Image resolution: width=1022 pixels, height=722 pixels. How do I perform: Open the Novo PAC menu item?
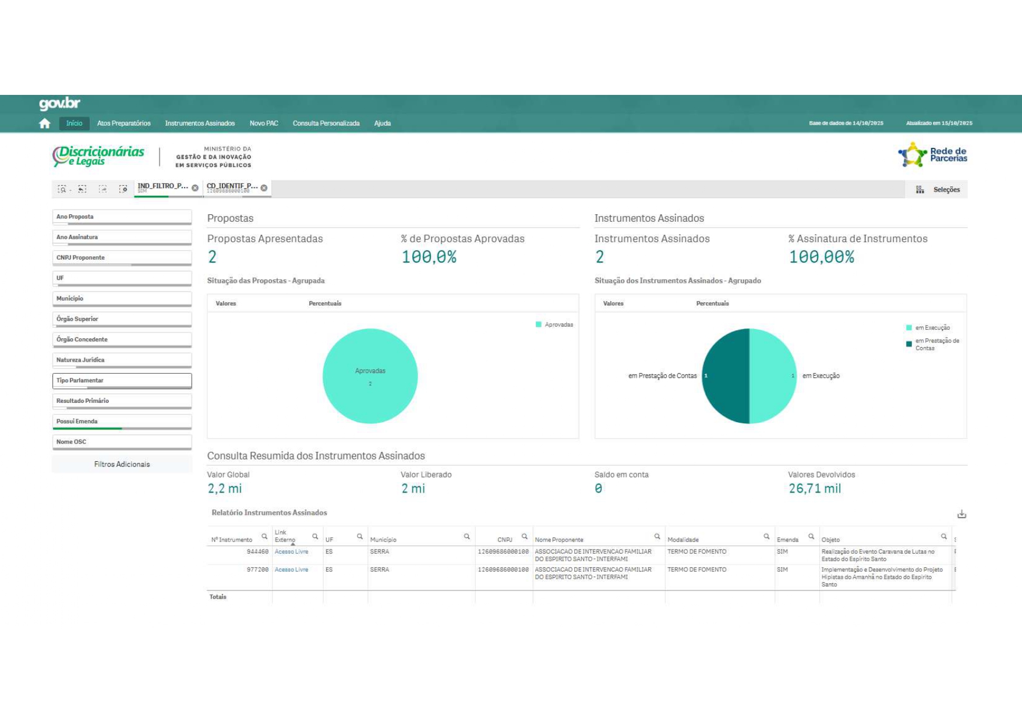pyautogui.click(x=264, y=123)
